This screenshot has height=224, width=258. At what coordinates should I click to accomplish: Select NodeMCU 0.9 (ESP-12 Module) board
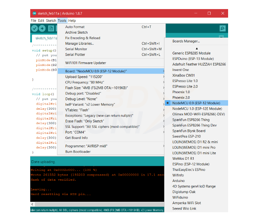(x=196, y=103)
